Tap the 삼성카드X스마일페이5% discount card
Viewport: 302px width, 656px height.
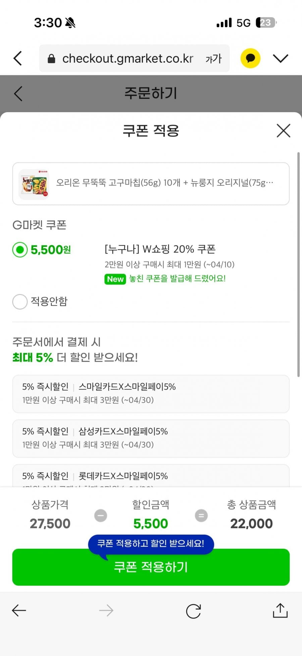[x=151, y=438]
